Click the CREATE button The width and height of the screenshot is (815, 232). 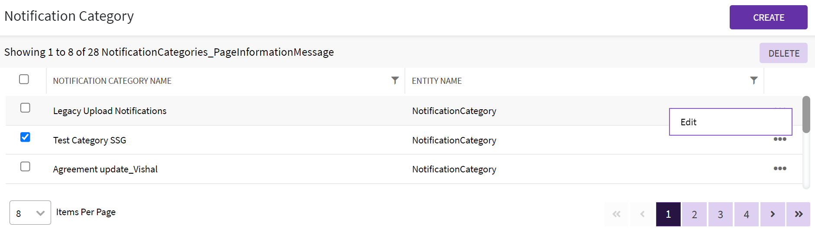768,18
